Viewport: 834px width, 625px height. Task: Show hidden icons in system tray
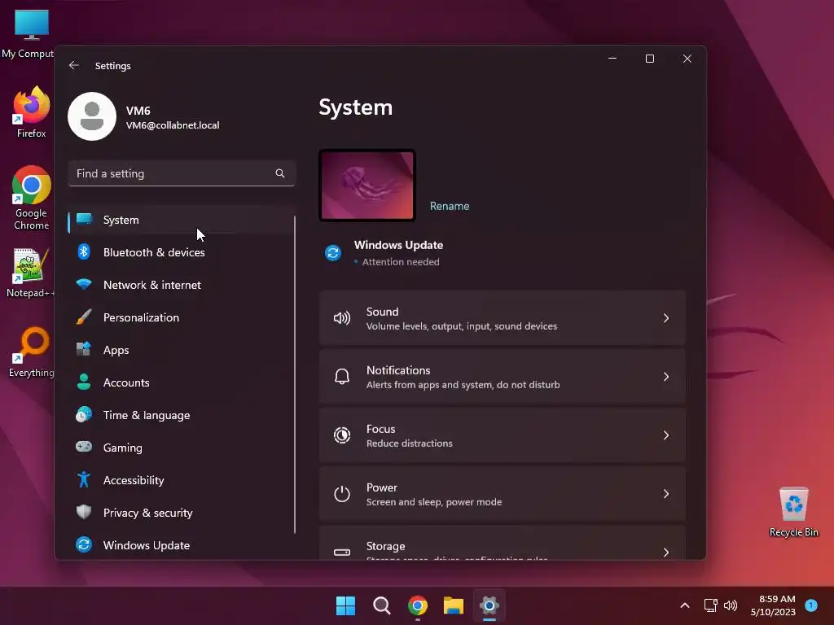(685, 605)
